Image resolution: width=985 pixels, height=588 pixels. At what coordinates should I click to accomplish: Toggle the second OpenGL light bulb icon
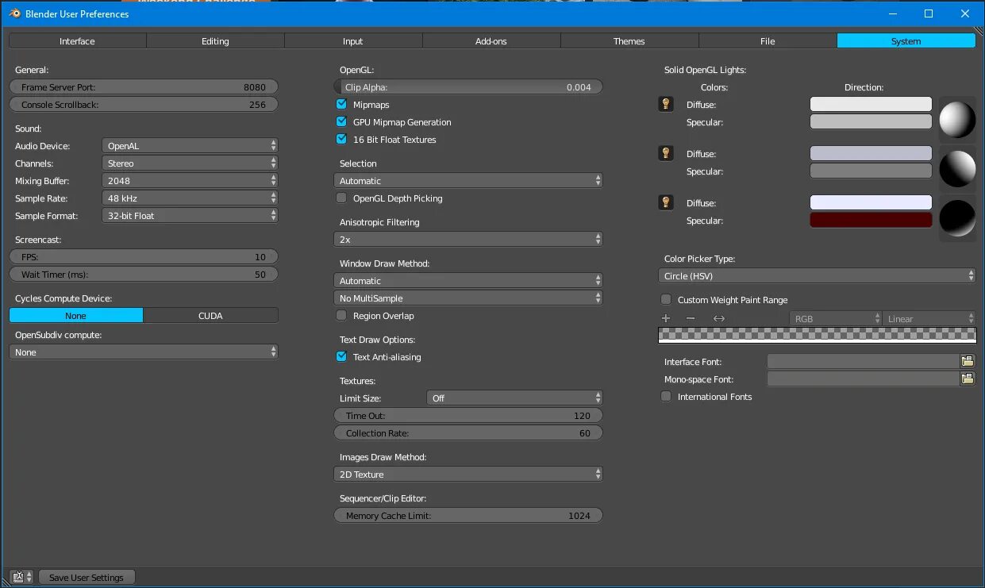coord(666,153)
